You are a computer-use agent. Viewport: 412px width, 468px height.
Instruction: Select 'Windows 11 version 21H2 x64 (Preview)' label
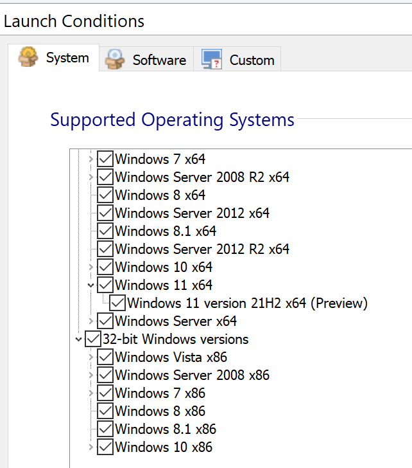coord(248,303)
